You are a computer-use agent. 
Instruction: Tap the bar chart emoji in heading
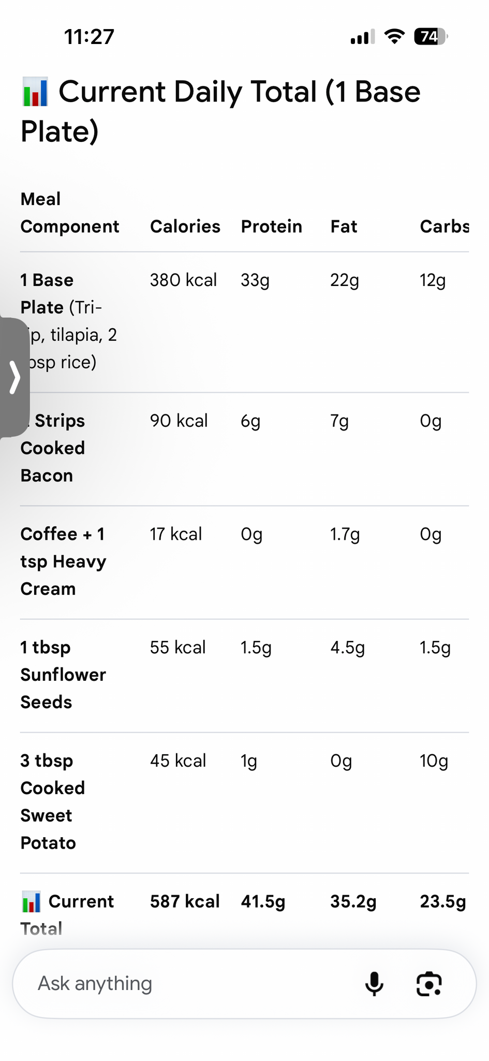pyautogui.click(x=35, y=92)
